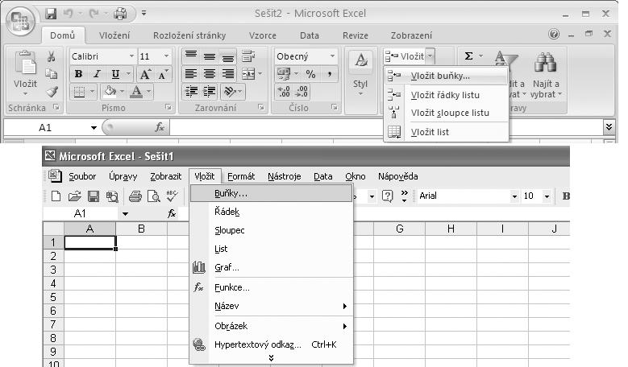Click the Wrap text icon in Zarovnání

coord(248,56)
